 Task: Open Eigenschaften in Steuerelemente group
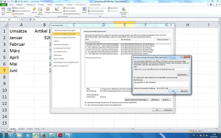pos(69,8)
